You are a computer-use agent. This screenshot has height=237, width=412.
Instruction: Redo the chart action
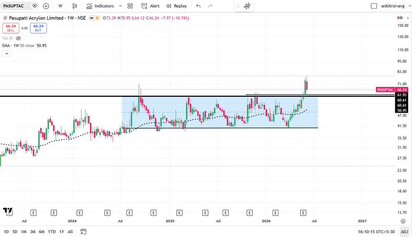(x=210, y=6)
